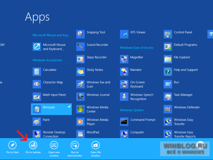The width and height of the screenshot is (213, 160).
Task: Click the 'Control Panel' label
Action: tap(183, 32)
